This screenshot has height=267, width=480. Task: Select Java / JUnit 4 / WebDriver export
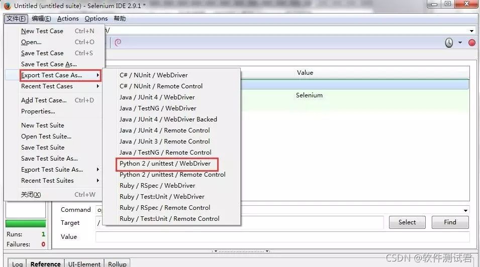pos(157,97)
